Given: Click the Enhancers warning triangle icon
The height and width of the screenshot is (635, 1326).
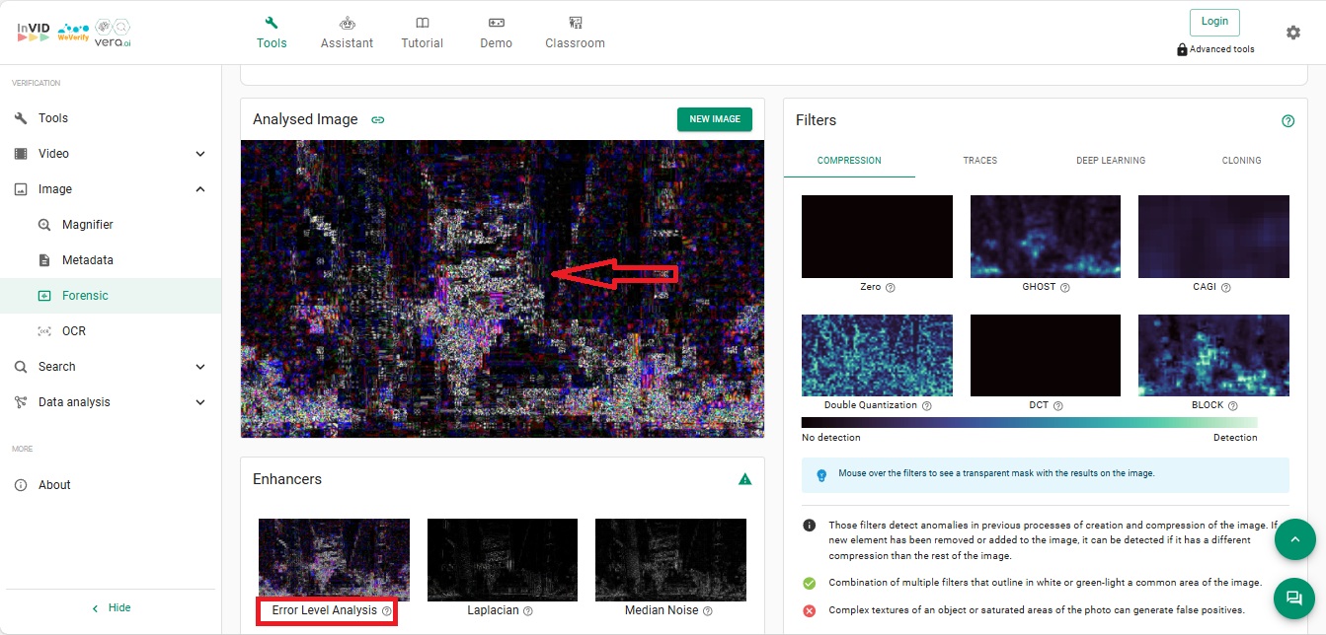Looking at the screenshot, I should pos(745,479).
